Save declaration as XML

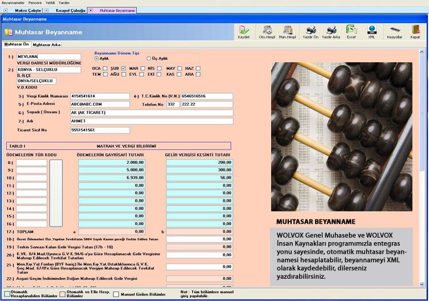372,31
